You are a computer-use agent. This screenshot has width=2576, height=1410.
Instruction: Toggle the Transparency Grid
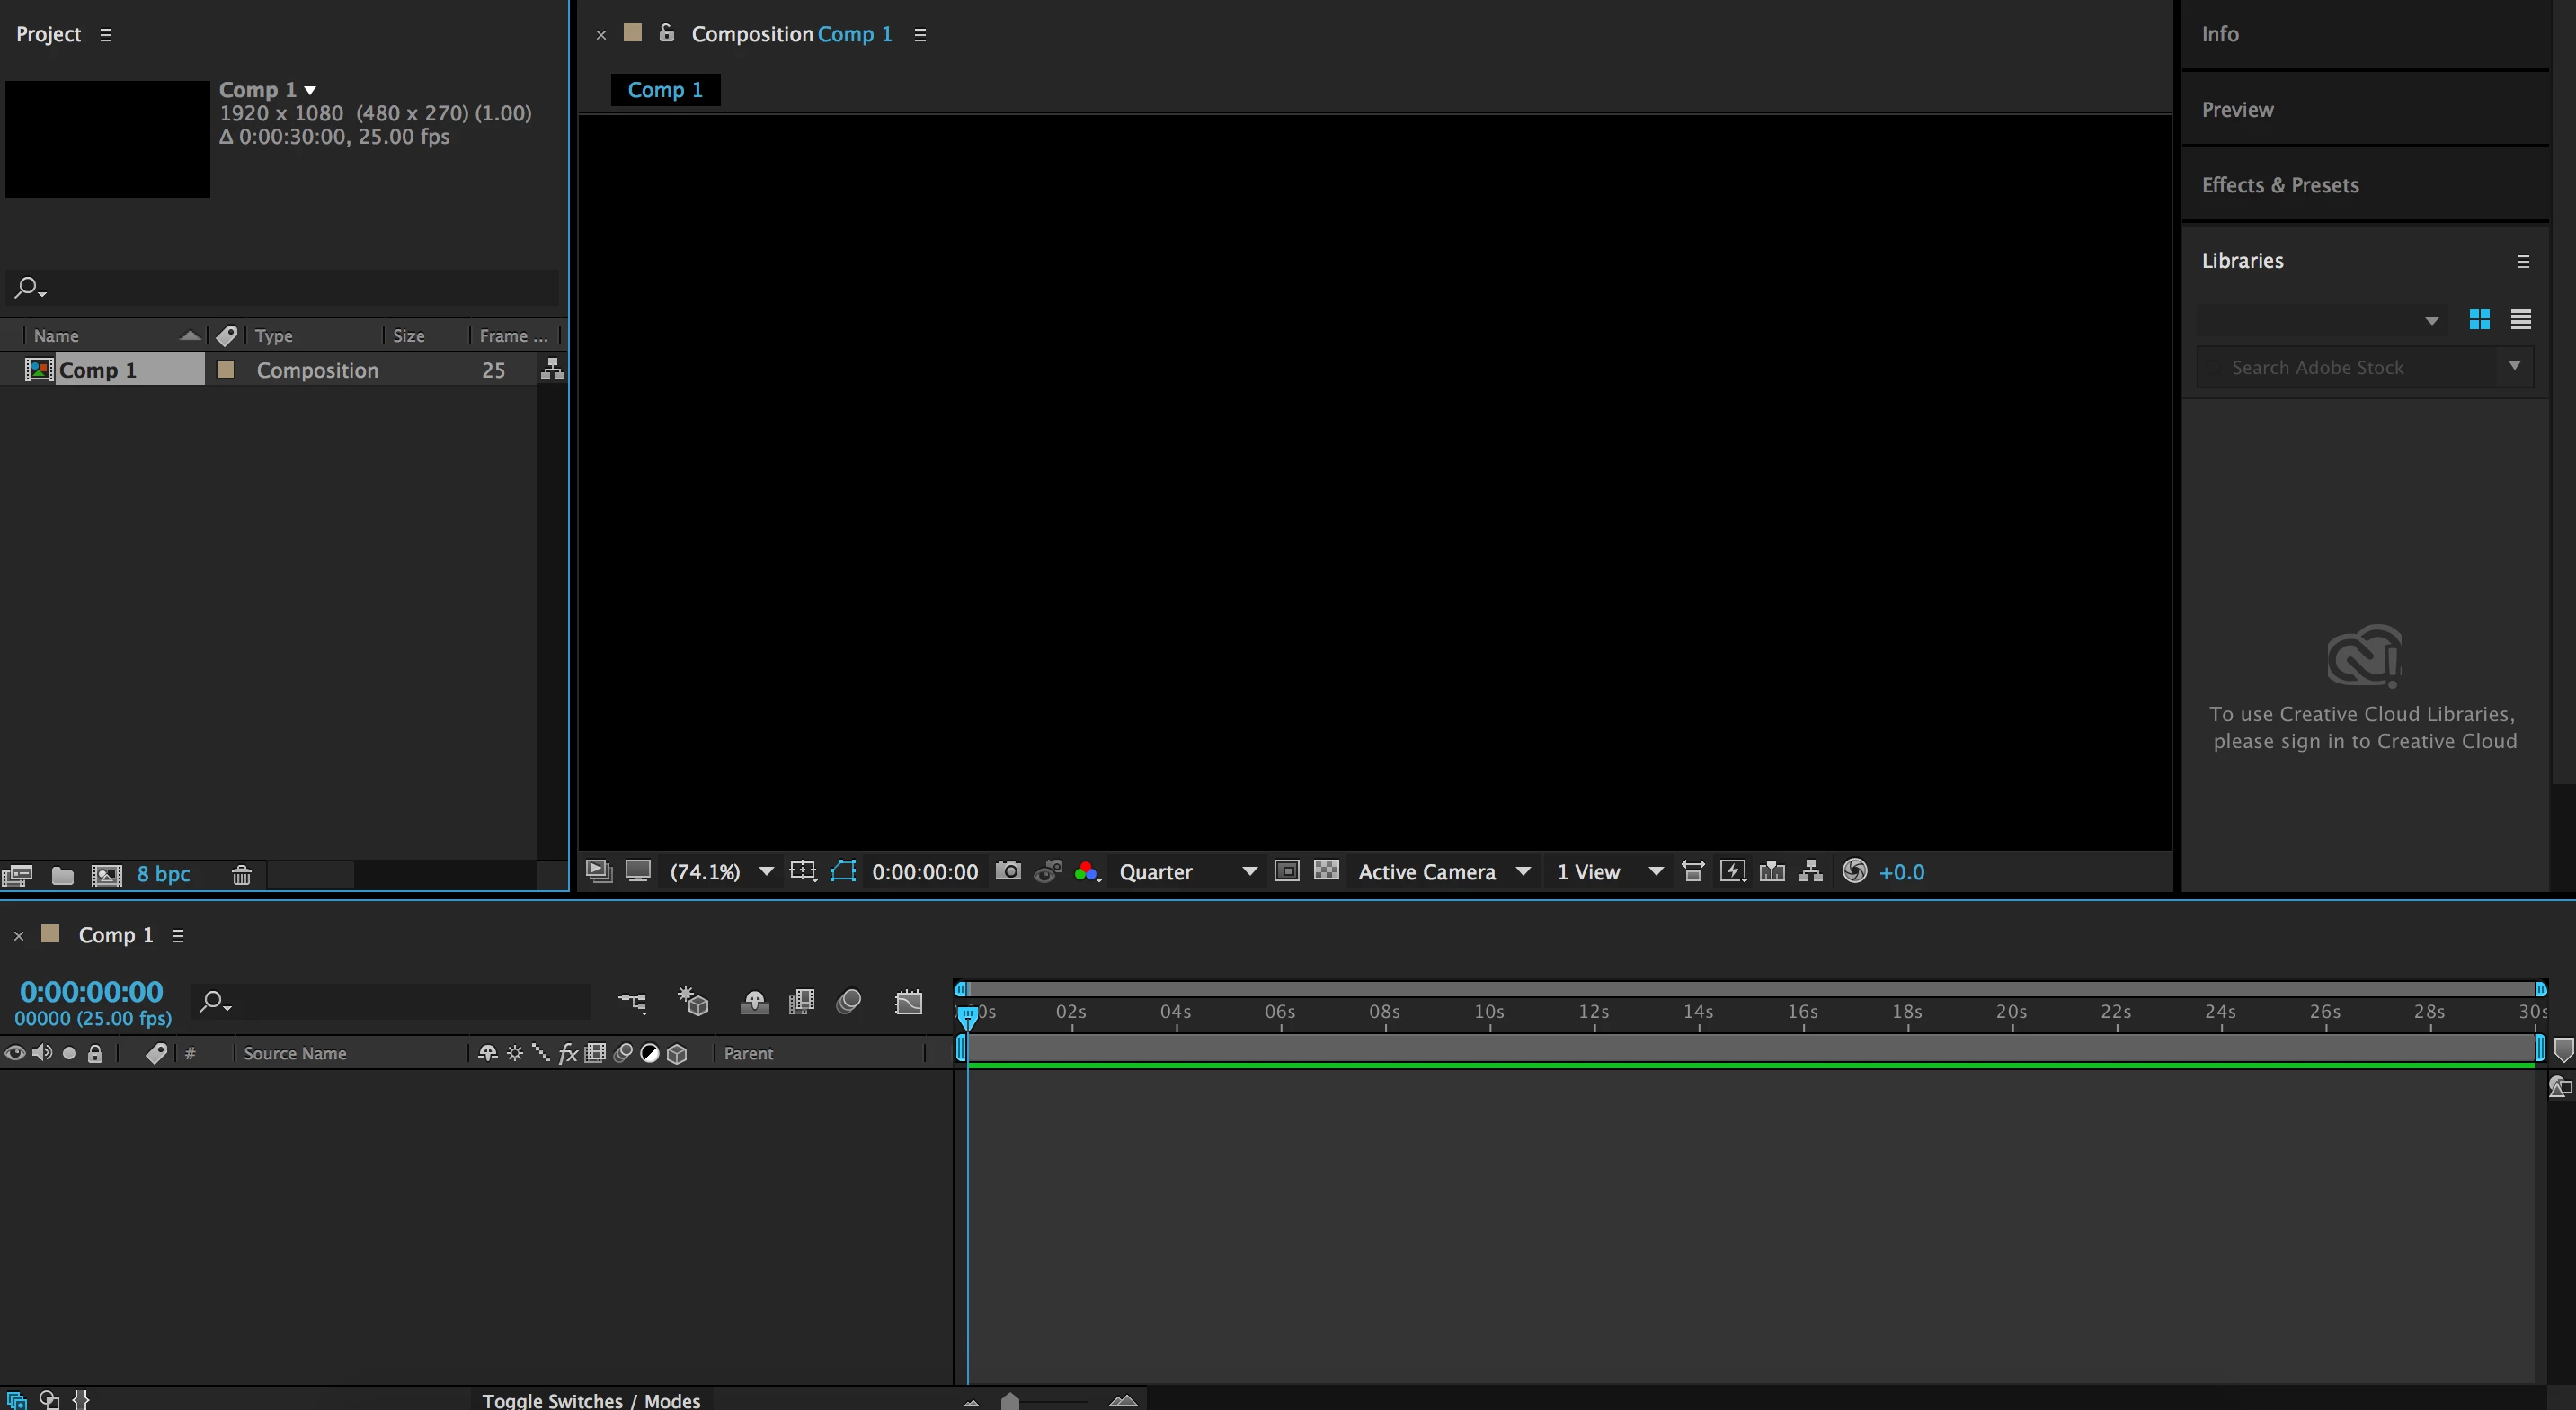[x=1326, y=871]
